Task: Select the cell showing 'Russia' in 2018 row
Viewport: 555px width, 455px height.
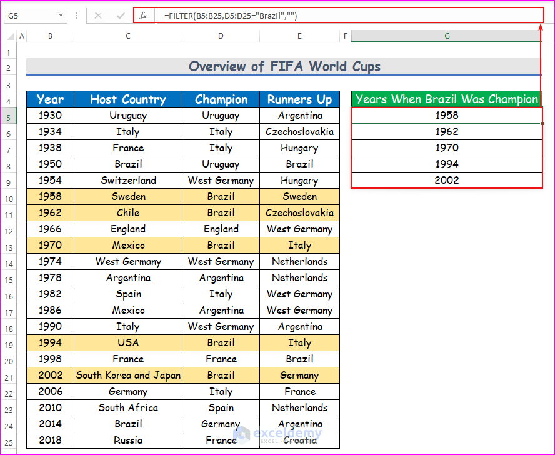Action: point(127,440)
